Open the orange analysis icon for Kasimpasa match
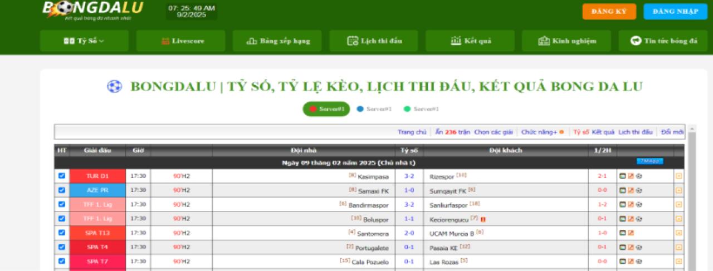Screen dimensions: 713x271 coord(631,176)
